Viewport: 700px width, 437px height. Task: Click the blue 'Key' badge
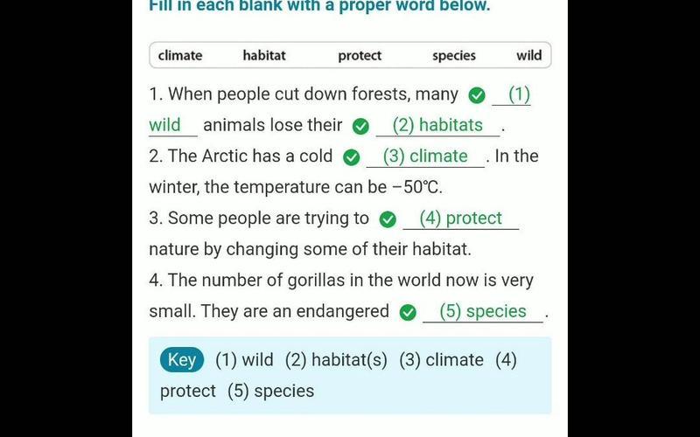182,360
